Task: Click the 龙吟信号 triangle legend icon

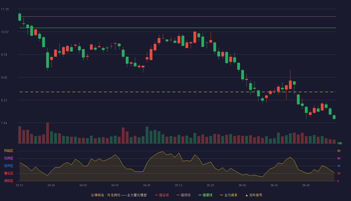Action: [x=247, y=195]
